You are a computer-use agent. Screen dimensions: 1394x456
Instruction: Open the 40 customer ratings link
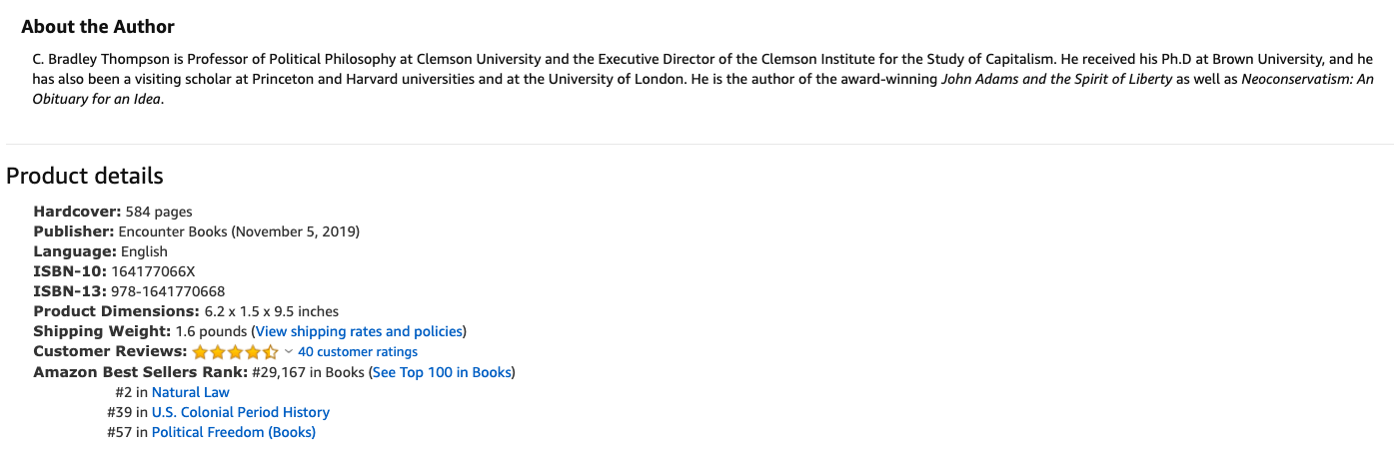(x=358, y=352)
